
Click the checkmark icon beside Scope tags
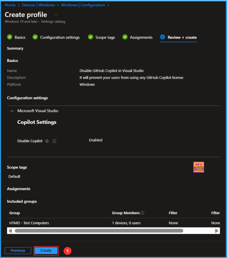click(90, 37)
